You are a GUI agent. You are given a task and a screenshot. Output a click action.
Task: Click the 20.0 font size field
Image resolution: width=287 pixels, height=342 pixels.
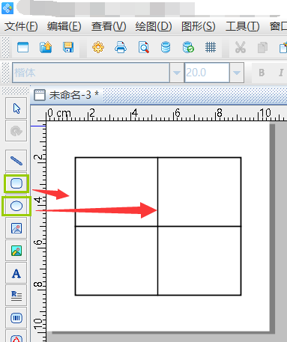[x=207, y=73]
